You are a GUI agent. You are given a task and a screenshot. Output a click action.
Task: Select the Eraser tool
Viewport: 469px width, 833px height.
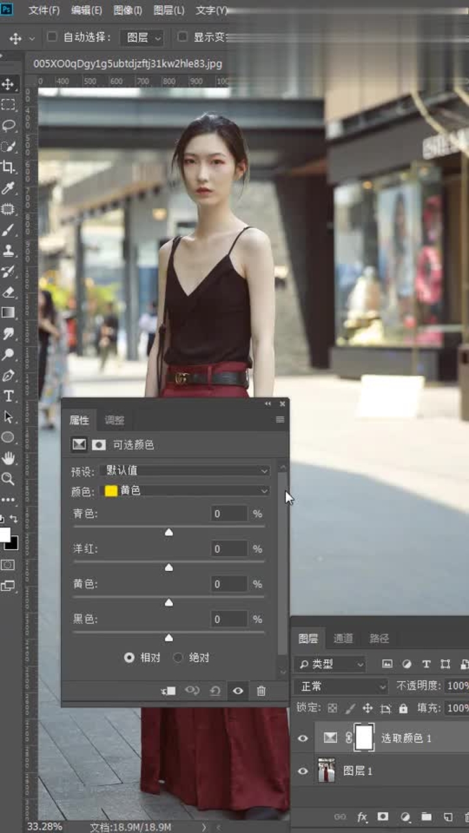click(8, 292)
